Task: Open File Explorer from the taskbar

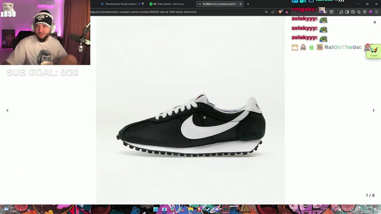Action: point(190,210)
